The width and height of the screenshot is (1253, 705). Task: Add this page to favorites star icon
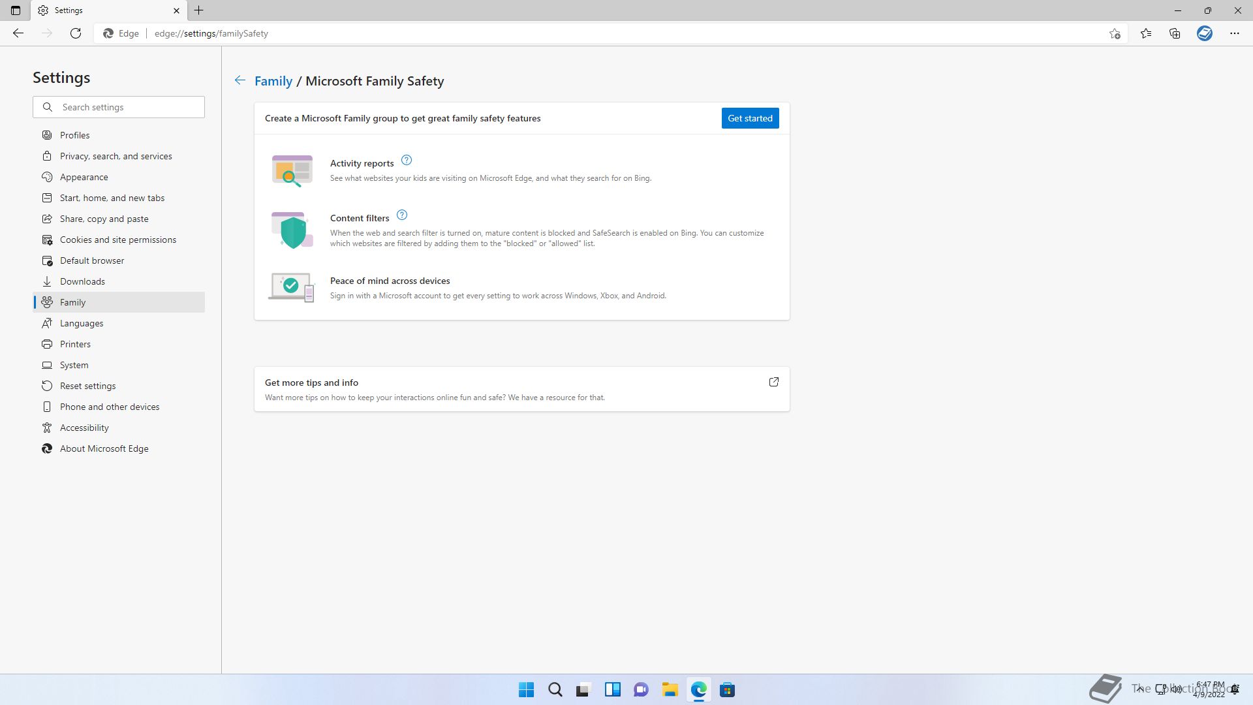(x=1115, y=33)
